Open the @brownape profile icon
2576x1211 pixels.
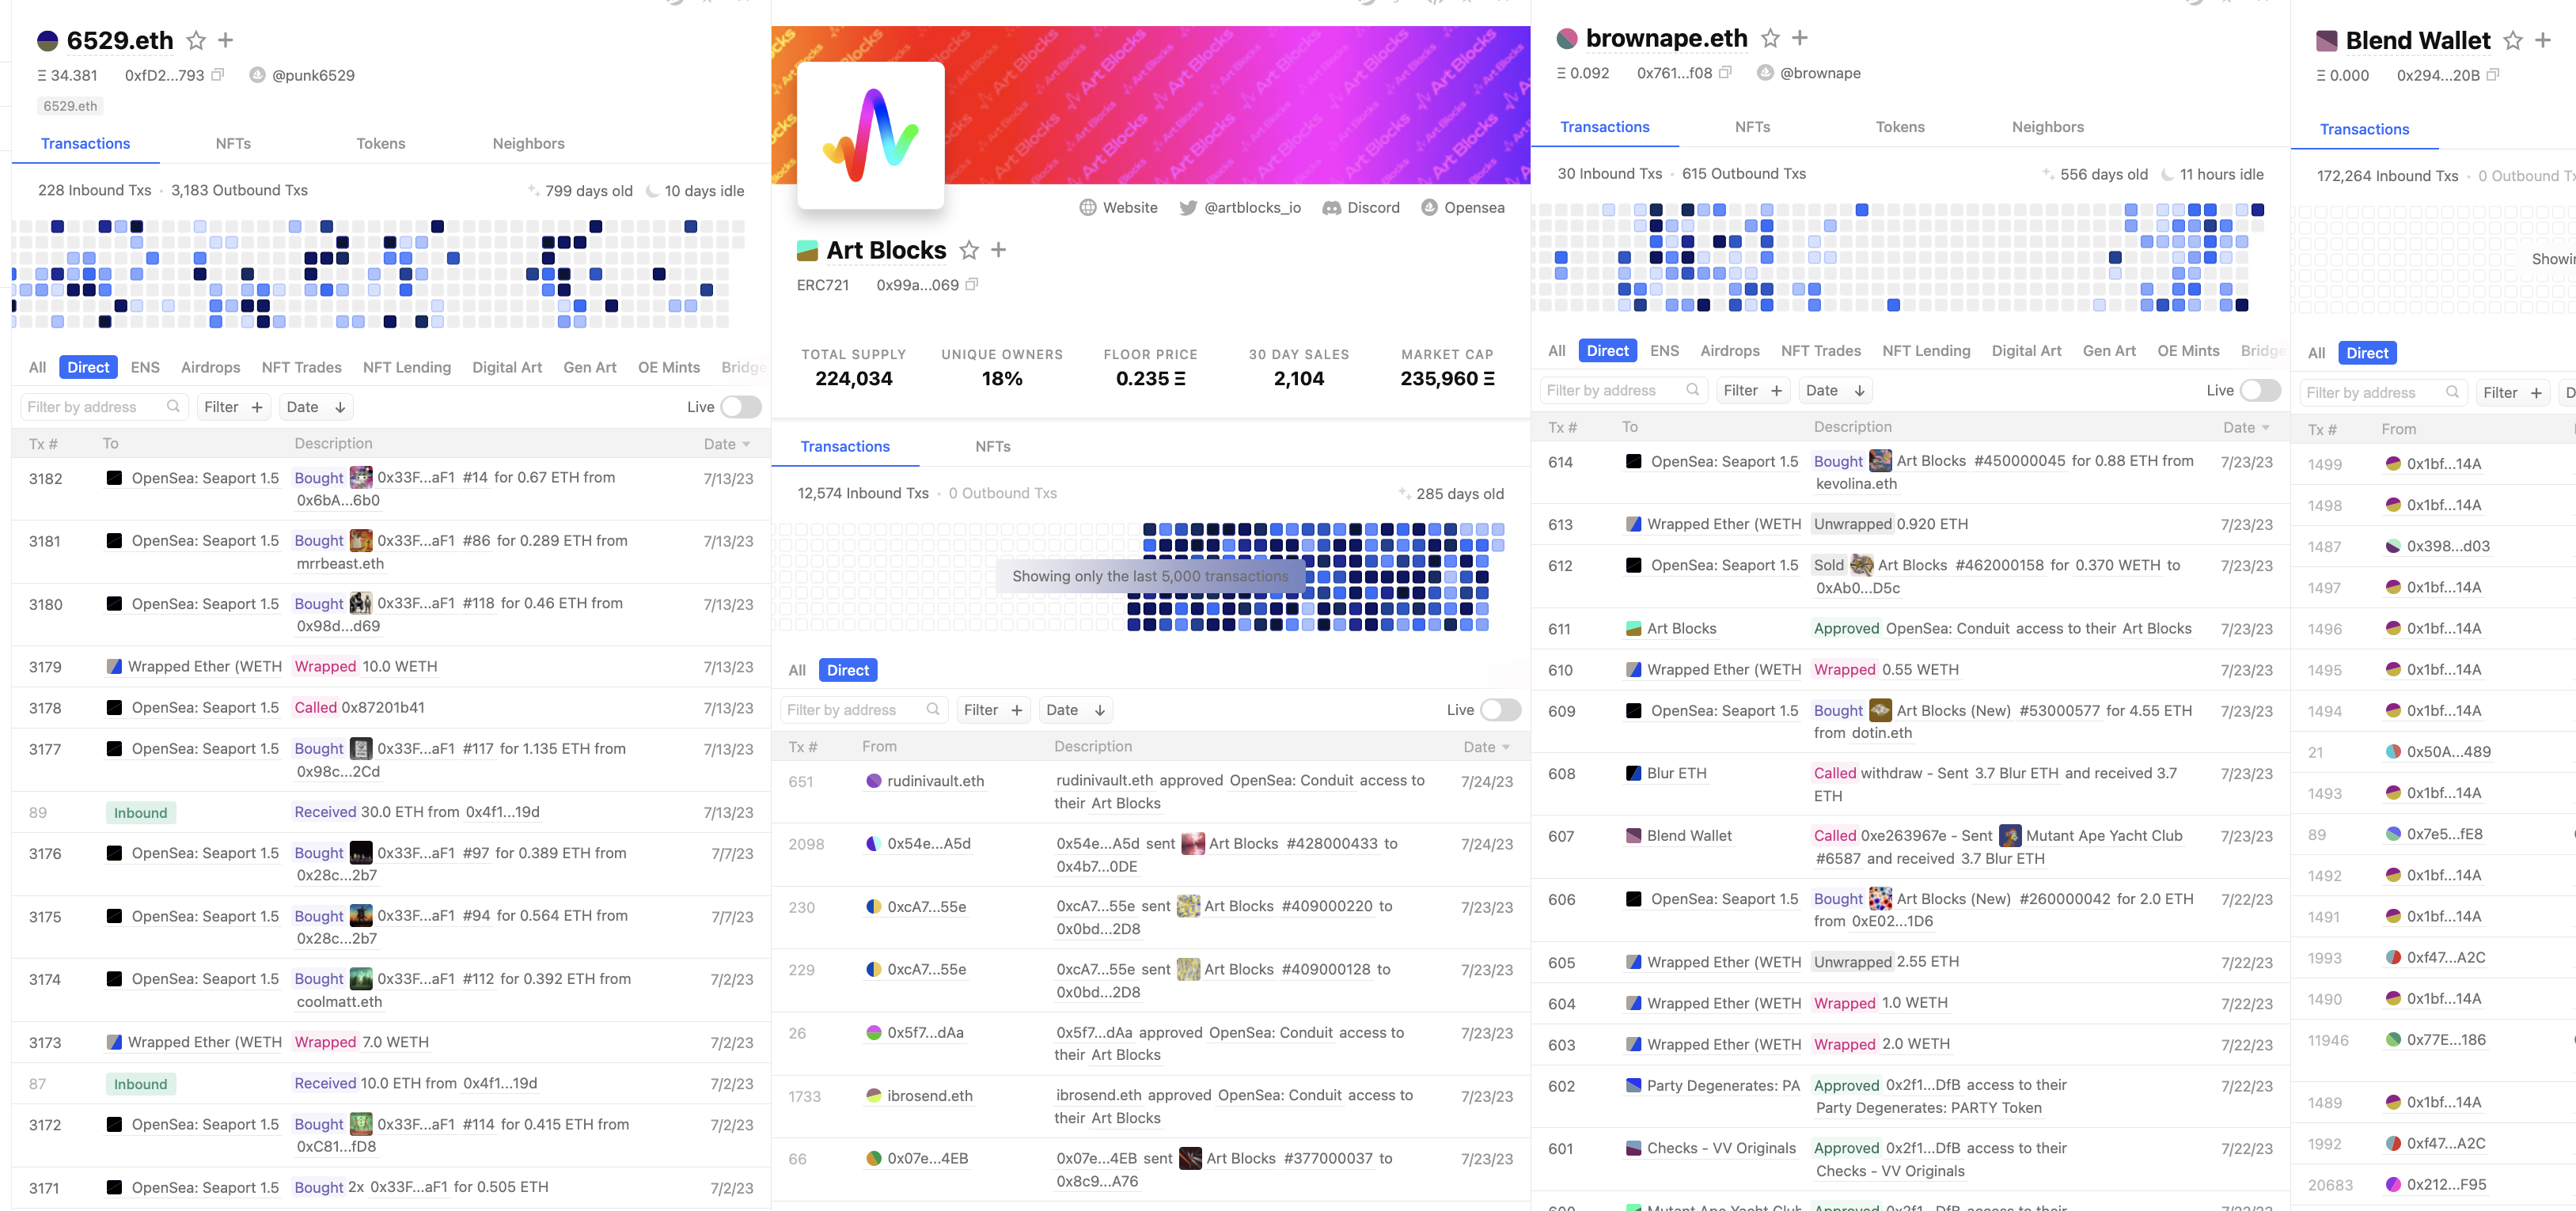(1765, 73)
